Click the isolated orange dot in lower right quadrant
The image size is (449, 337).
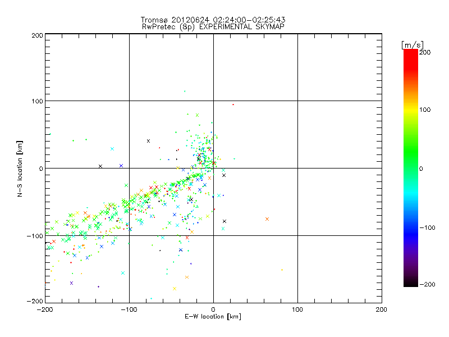point(282,270)
